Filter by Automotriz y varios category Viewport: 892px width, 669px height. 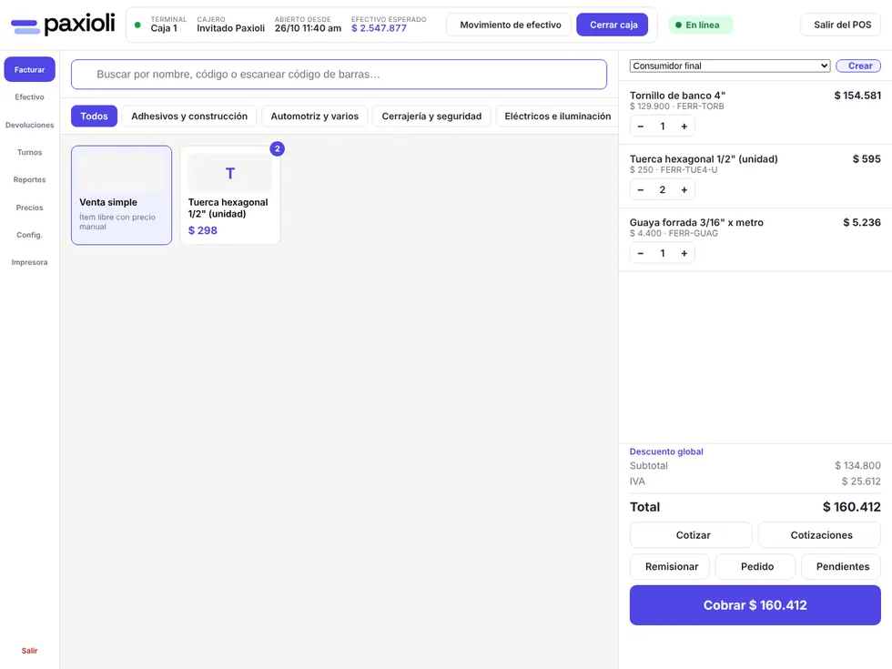[315, 117]
